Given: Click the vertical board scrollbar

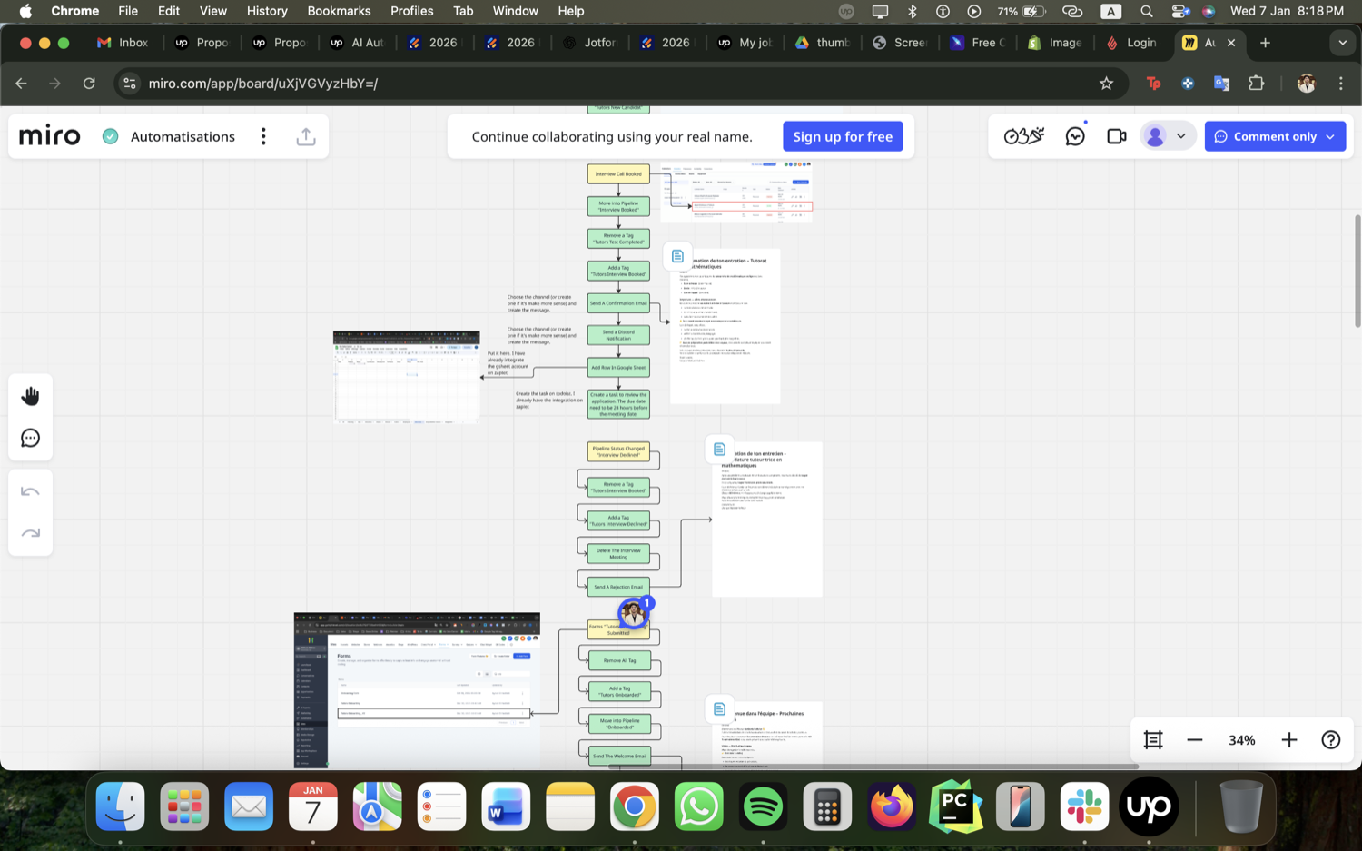Looking at the screenshot, I should click(1357, 271).
